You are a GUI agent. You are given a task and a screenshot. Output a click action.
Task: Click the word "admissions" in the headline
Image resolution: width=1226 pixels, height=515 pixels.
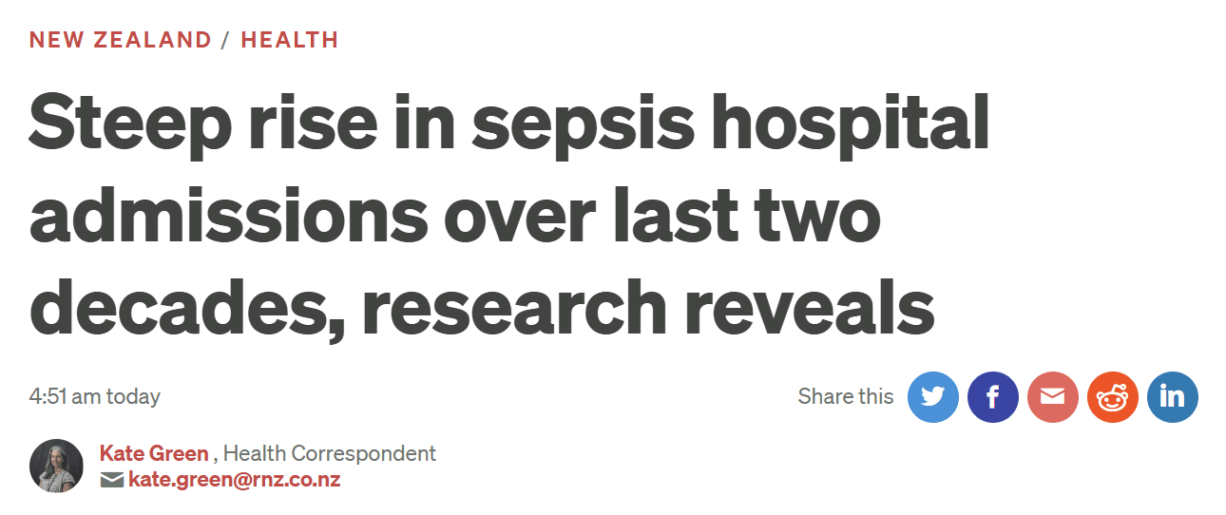pos(228,217)
